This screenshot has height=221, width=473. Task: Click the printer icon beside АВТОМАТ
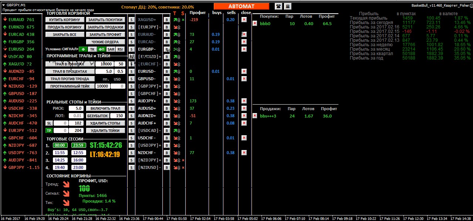(287, 6)
